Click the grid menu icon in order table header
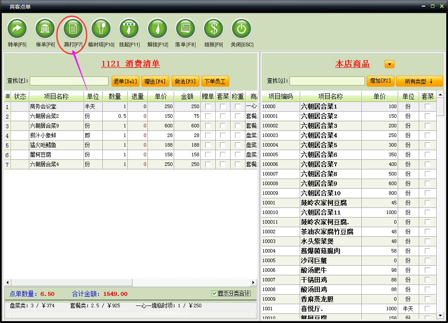This screenshot has height=323, width=448. (7, 96)
